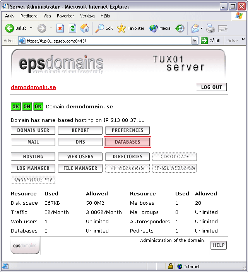248x272 pixels.
Task: Open the Favoriter star toolbar button
Action: coord(131,28)
